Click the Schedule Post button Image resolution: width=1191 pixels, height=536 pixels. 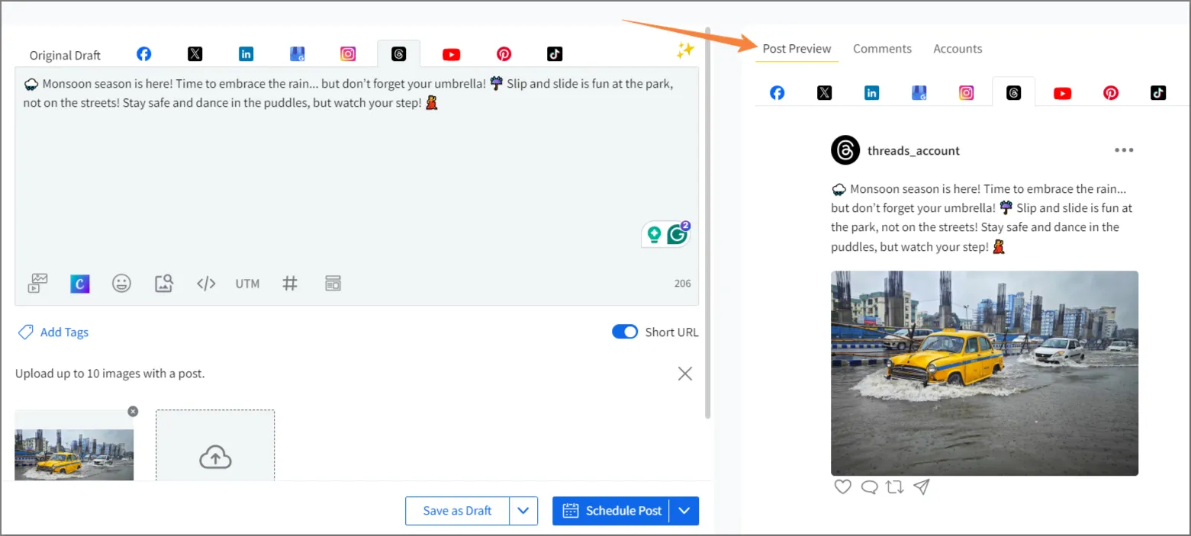612,511
